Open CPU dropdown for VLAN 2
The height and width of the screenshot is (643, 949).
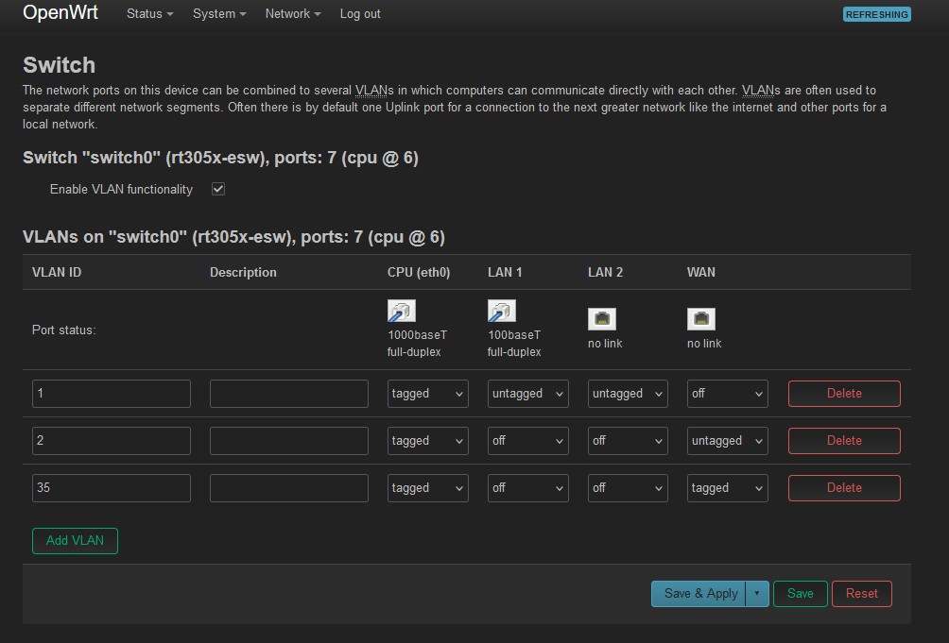[x=428, y=441]
